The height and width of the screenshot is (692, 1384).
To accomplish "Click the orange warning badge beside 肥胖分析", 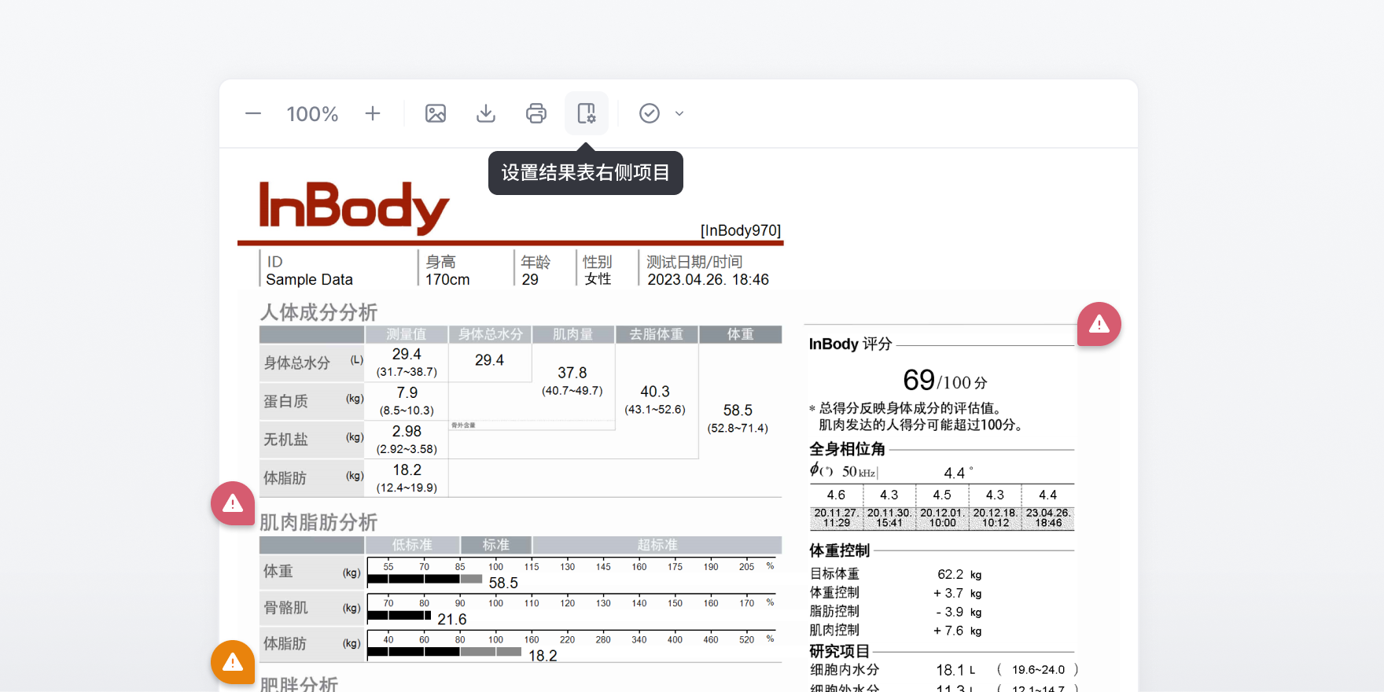I will point(233,662).
